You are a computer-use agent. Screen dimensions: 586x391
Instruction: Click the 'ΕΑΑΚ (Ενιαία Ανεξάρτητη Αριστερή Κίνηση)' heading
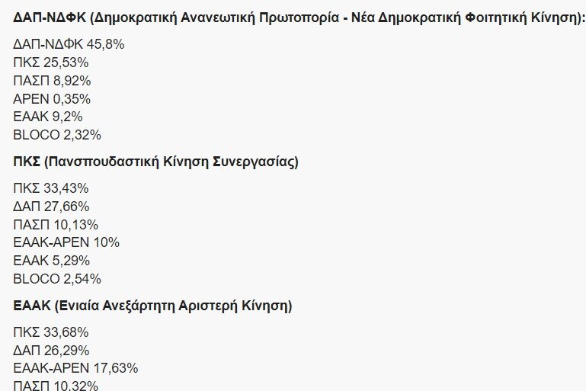point(152,306)
